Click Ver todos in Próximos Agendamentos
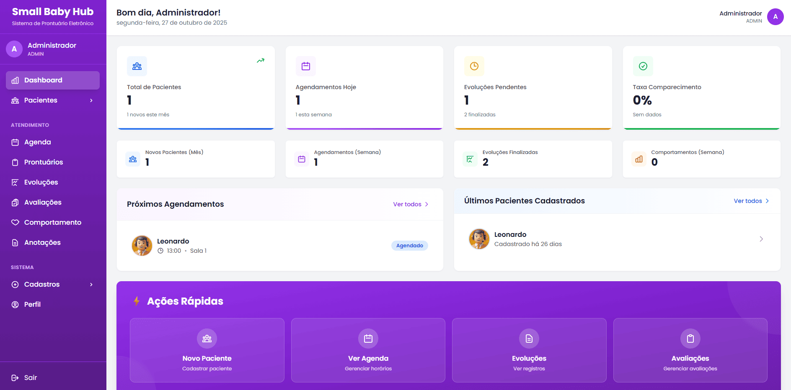 [x=410, y=204]
